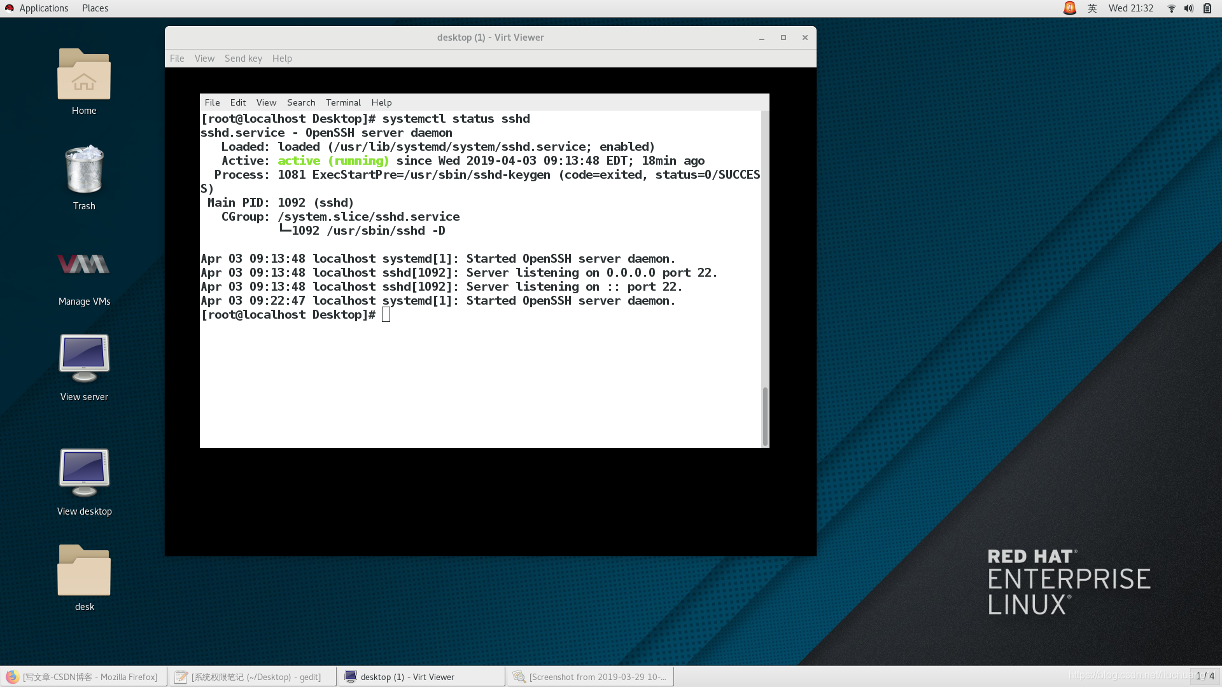Close the Virt Viewer window

pyautogui.click(x=805, y=38)
